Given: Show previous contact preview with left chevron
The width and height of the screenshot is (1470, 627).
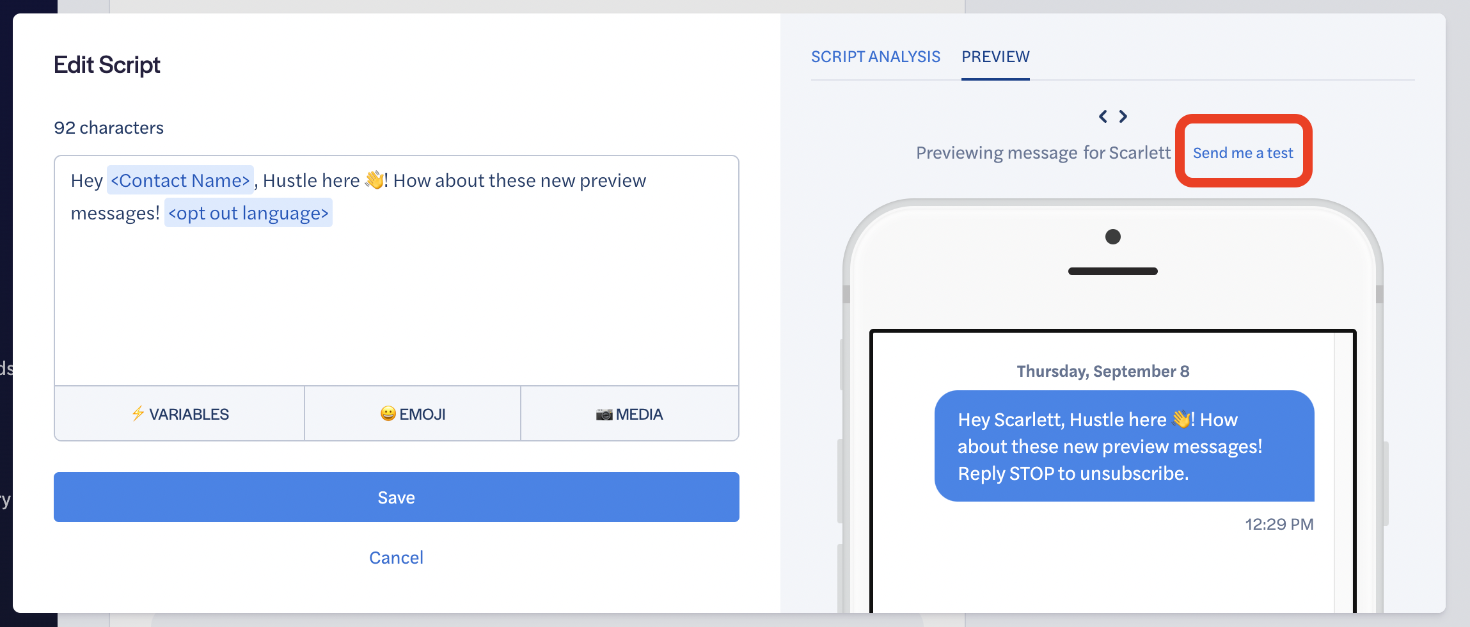Looking at the screenshot, I should (x=1103, y=116).
